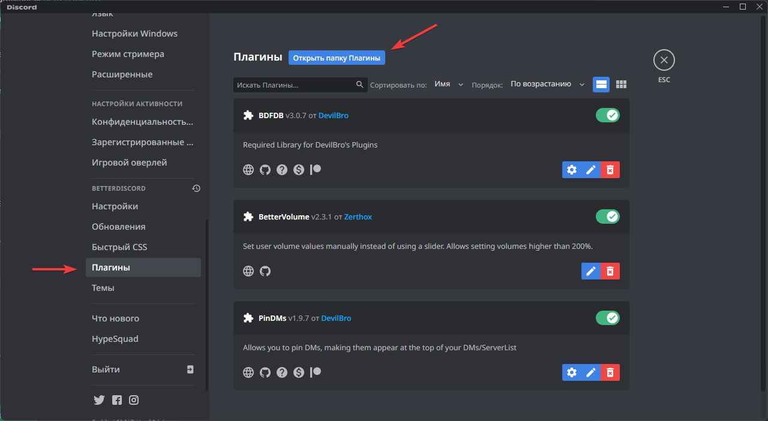The width and height of the screenshot is (768, 421).
Task: Open Обновления section
Action: tap(143, 227)
